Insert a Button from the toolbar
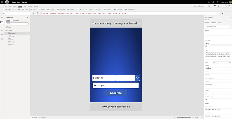 coord(25,9)
